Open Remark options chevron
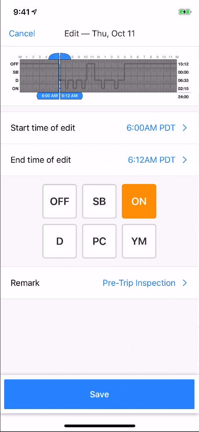Screen dimensions: 199x432 185,283
